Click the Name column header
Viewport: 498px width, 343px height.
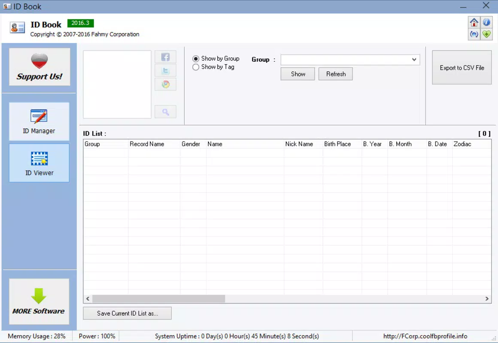click(245, 144)
